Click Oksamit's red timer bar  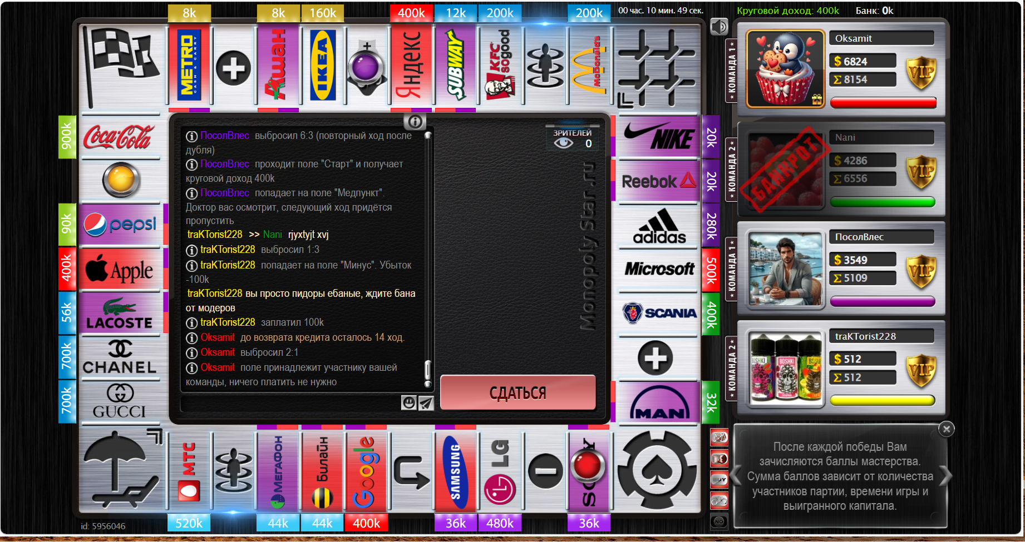pyautogui.click(x=883, y=103)
